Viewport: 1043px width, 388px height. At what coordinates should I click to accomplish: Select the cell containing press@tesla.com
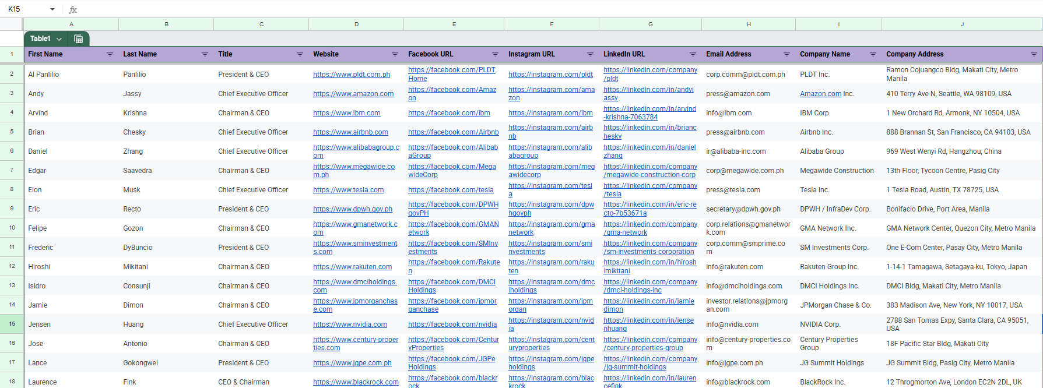(749, 189)
